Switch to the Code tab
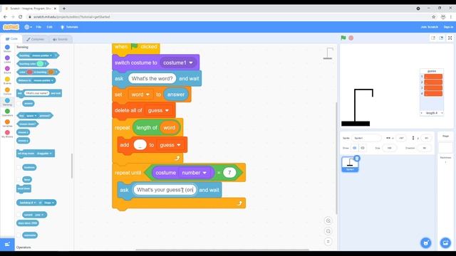Image resolution: width=456 pixels, height=256 pixels. [11, 39]
